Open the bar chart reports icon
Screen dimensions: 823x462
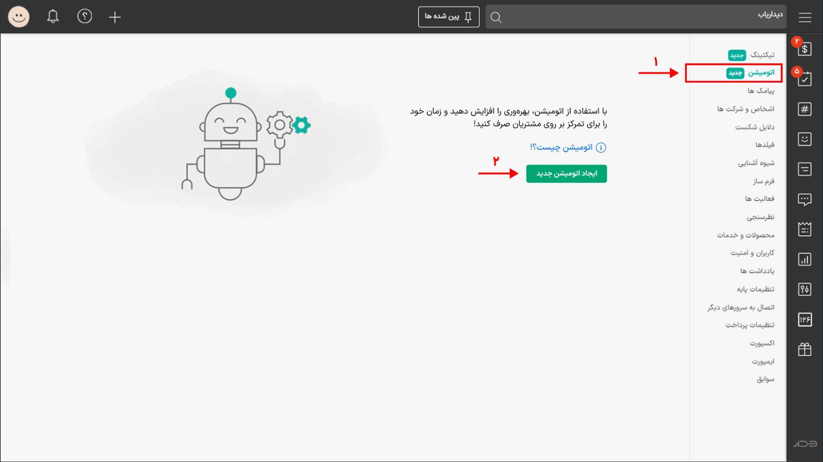point(804,259)
